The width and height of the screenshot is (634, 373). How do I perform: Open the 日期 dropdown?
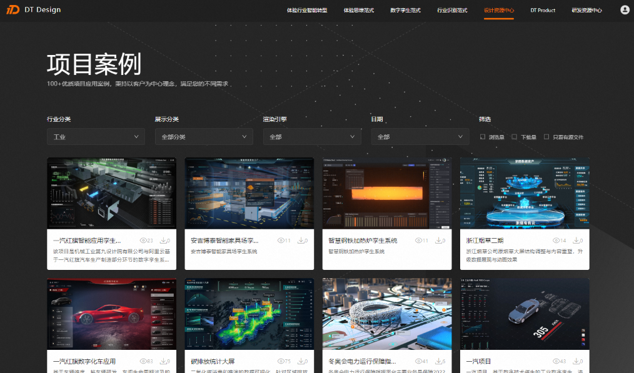point(420,137)
